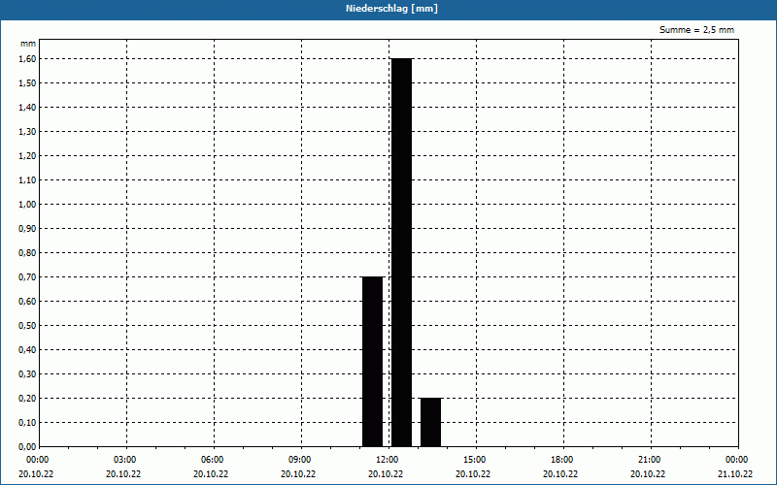The width and height of the screenshot is (777, 485).
Task: Click the 09:00 time axis label
Action: 300,460
